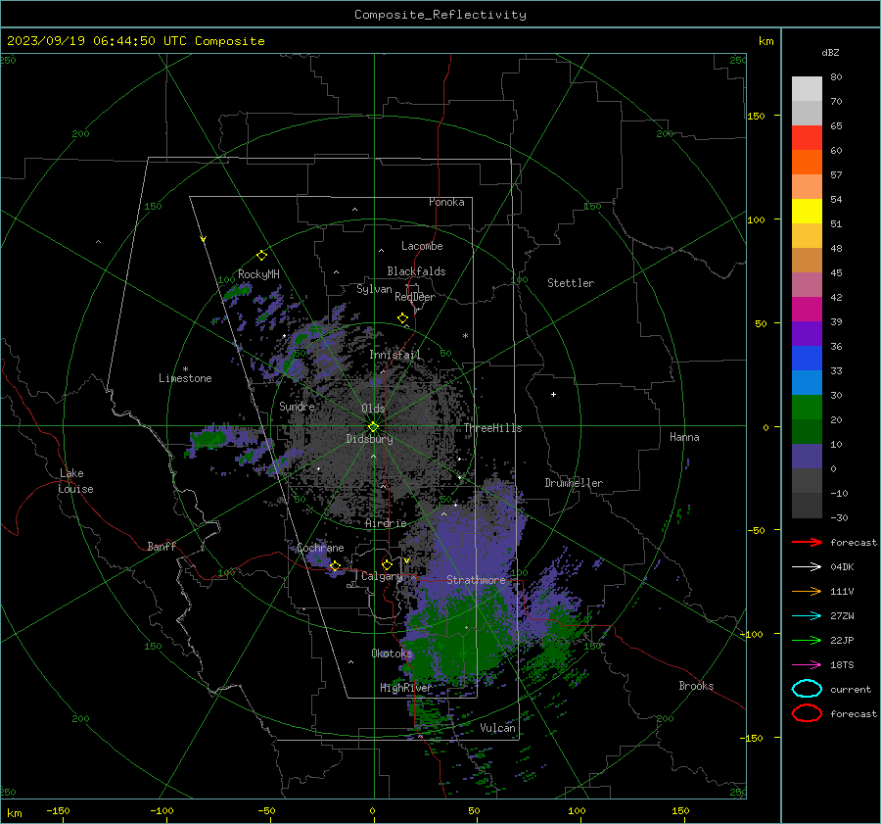Click the Strathmore city label

click(x=476, y=580)
